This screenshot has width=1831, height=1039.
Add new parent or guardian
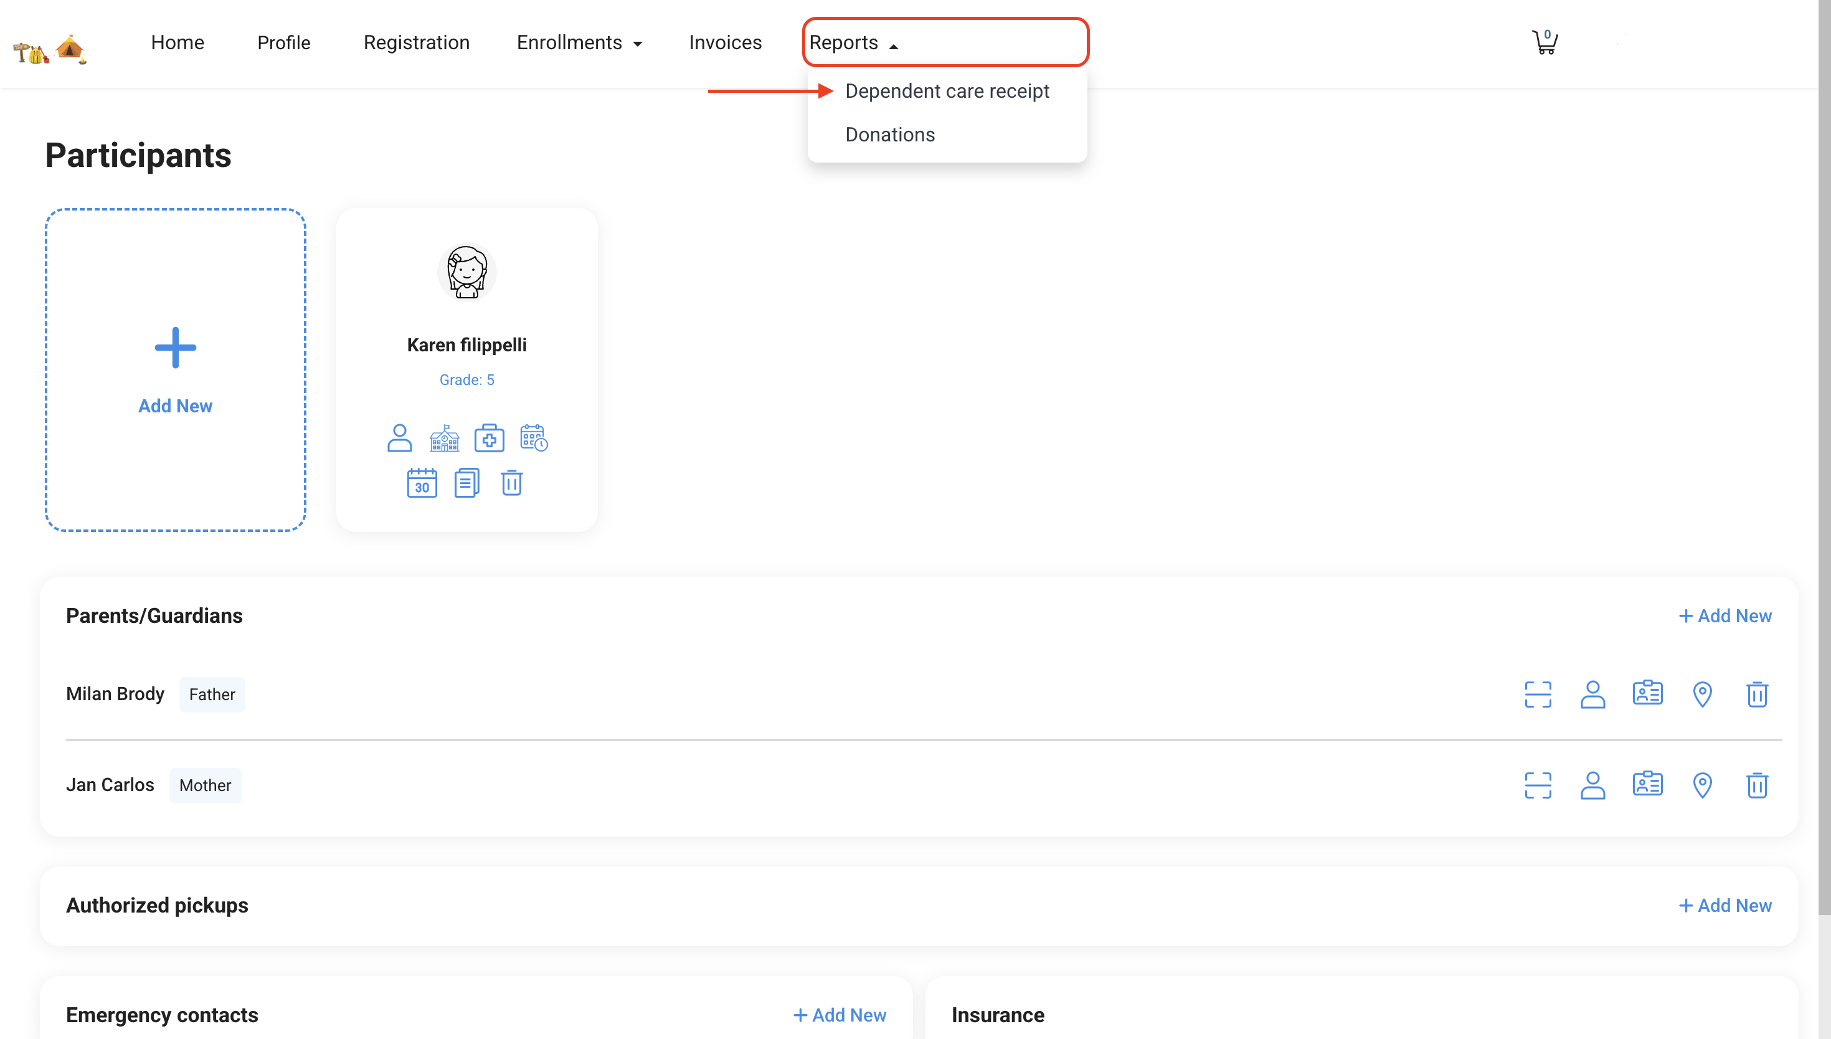pos(1725,616)
